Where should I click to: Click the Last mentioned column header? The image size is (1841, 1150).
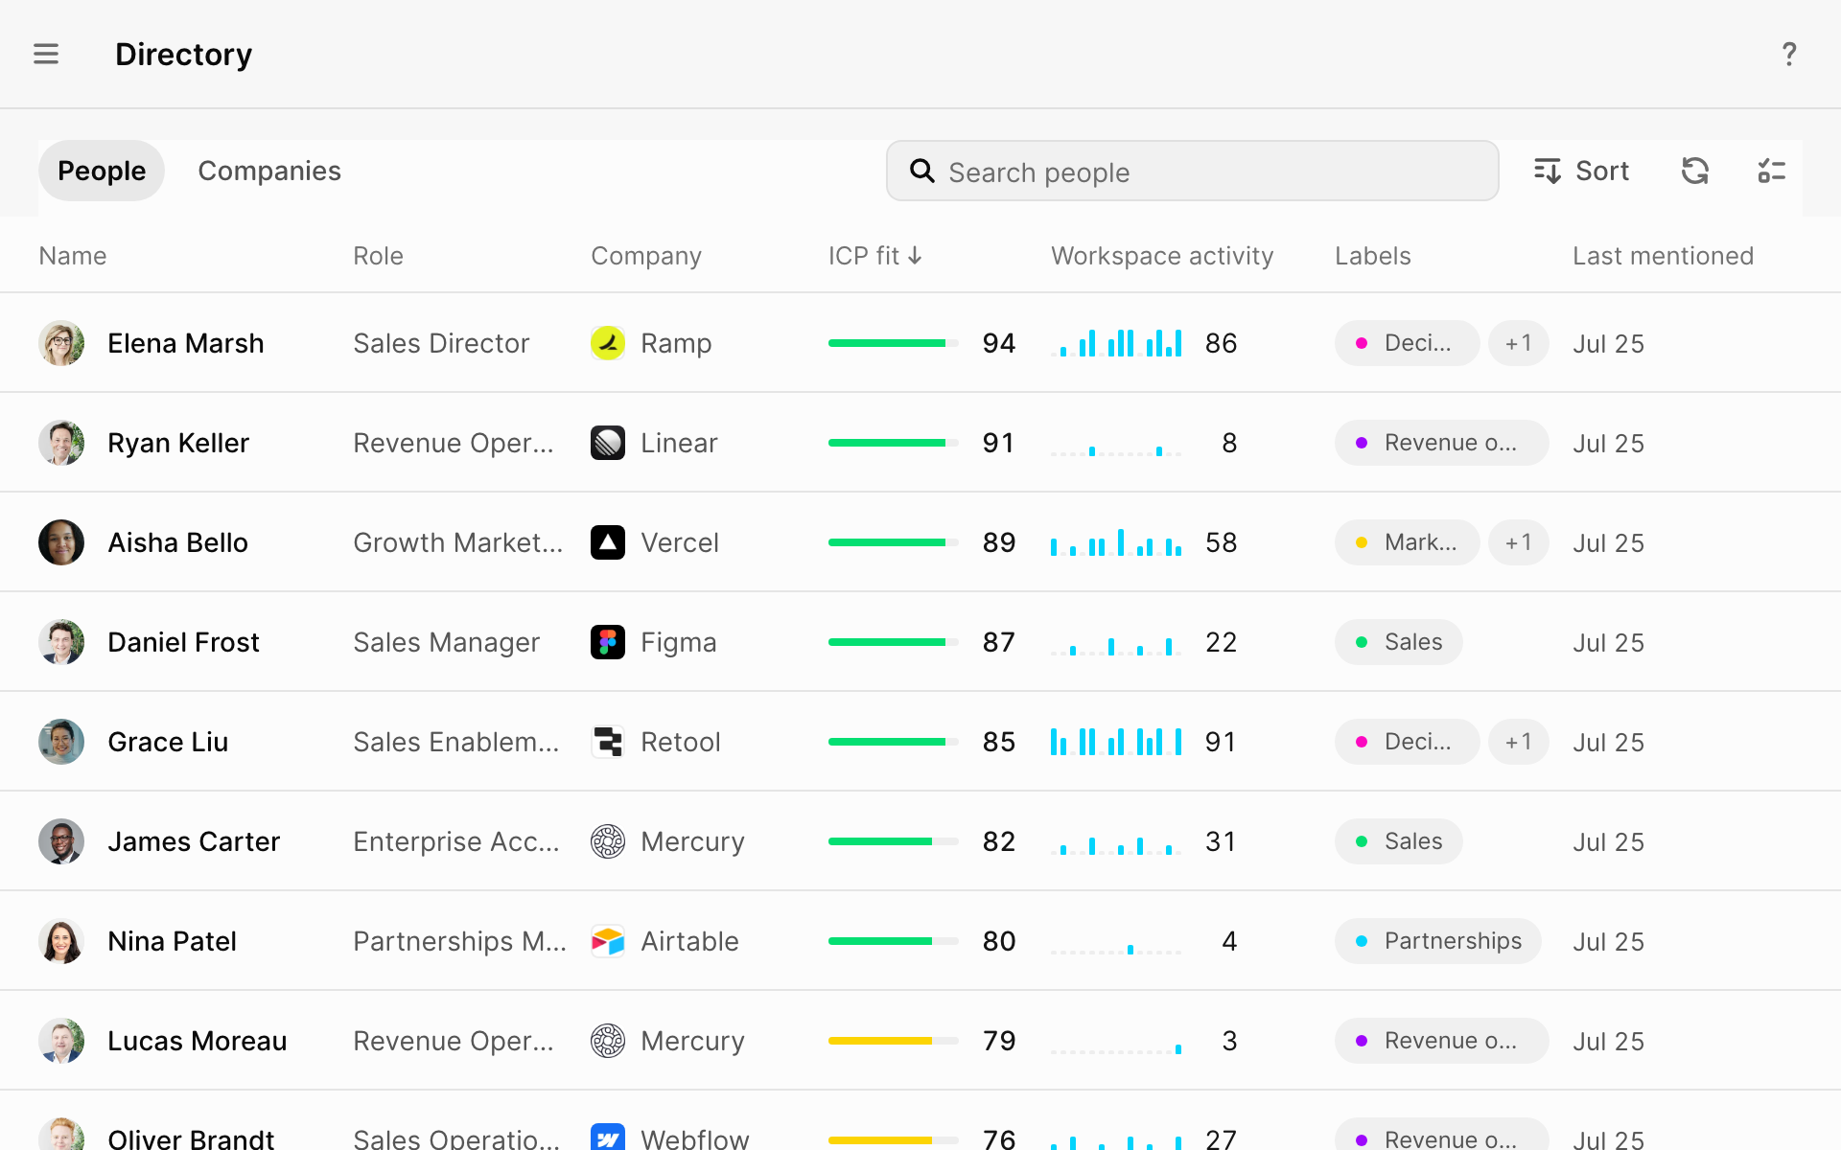(x=1663, y=256)
